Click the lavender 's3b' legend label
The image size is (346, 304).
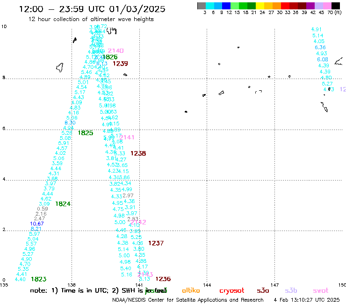[x=291, y=291]
